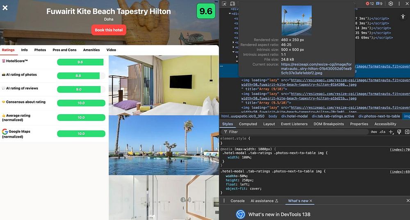Close the bottom drawer
This screenshot has height=220, width=410.
[x=408, y=201]
